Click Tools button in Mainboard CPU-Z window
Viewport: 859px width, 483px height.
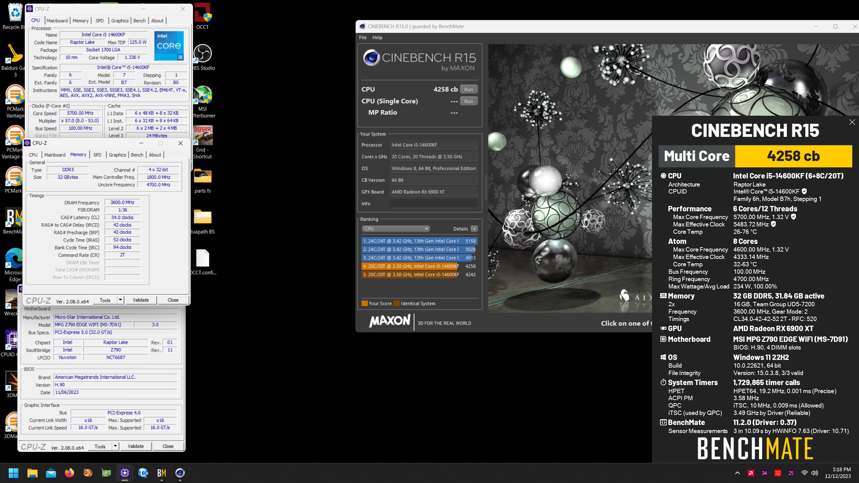100,446
